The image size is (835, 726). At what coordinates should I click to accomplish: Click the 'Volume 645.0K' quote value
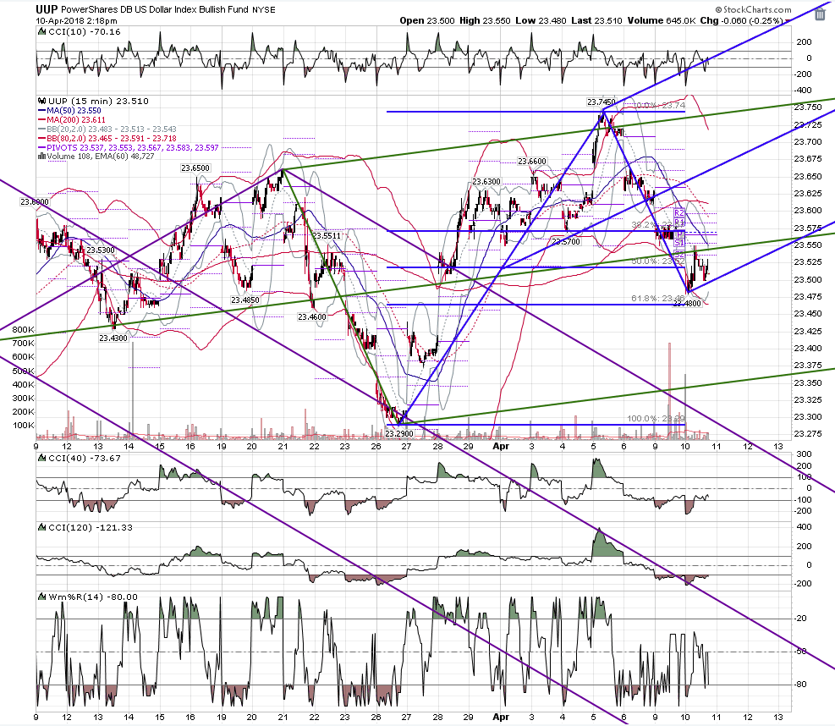click(x=662, y=21)
